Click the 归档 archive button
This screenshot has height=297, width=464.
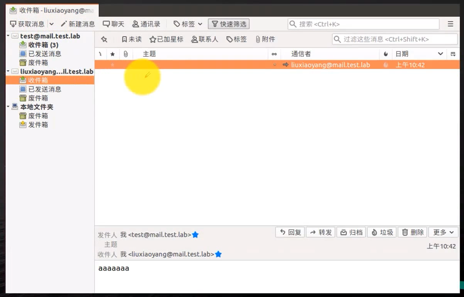(351, 232)
